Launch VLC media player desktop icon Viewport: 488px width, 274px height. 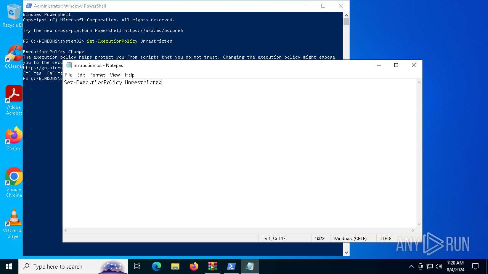tap(14, 224)
